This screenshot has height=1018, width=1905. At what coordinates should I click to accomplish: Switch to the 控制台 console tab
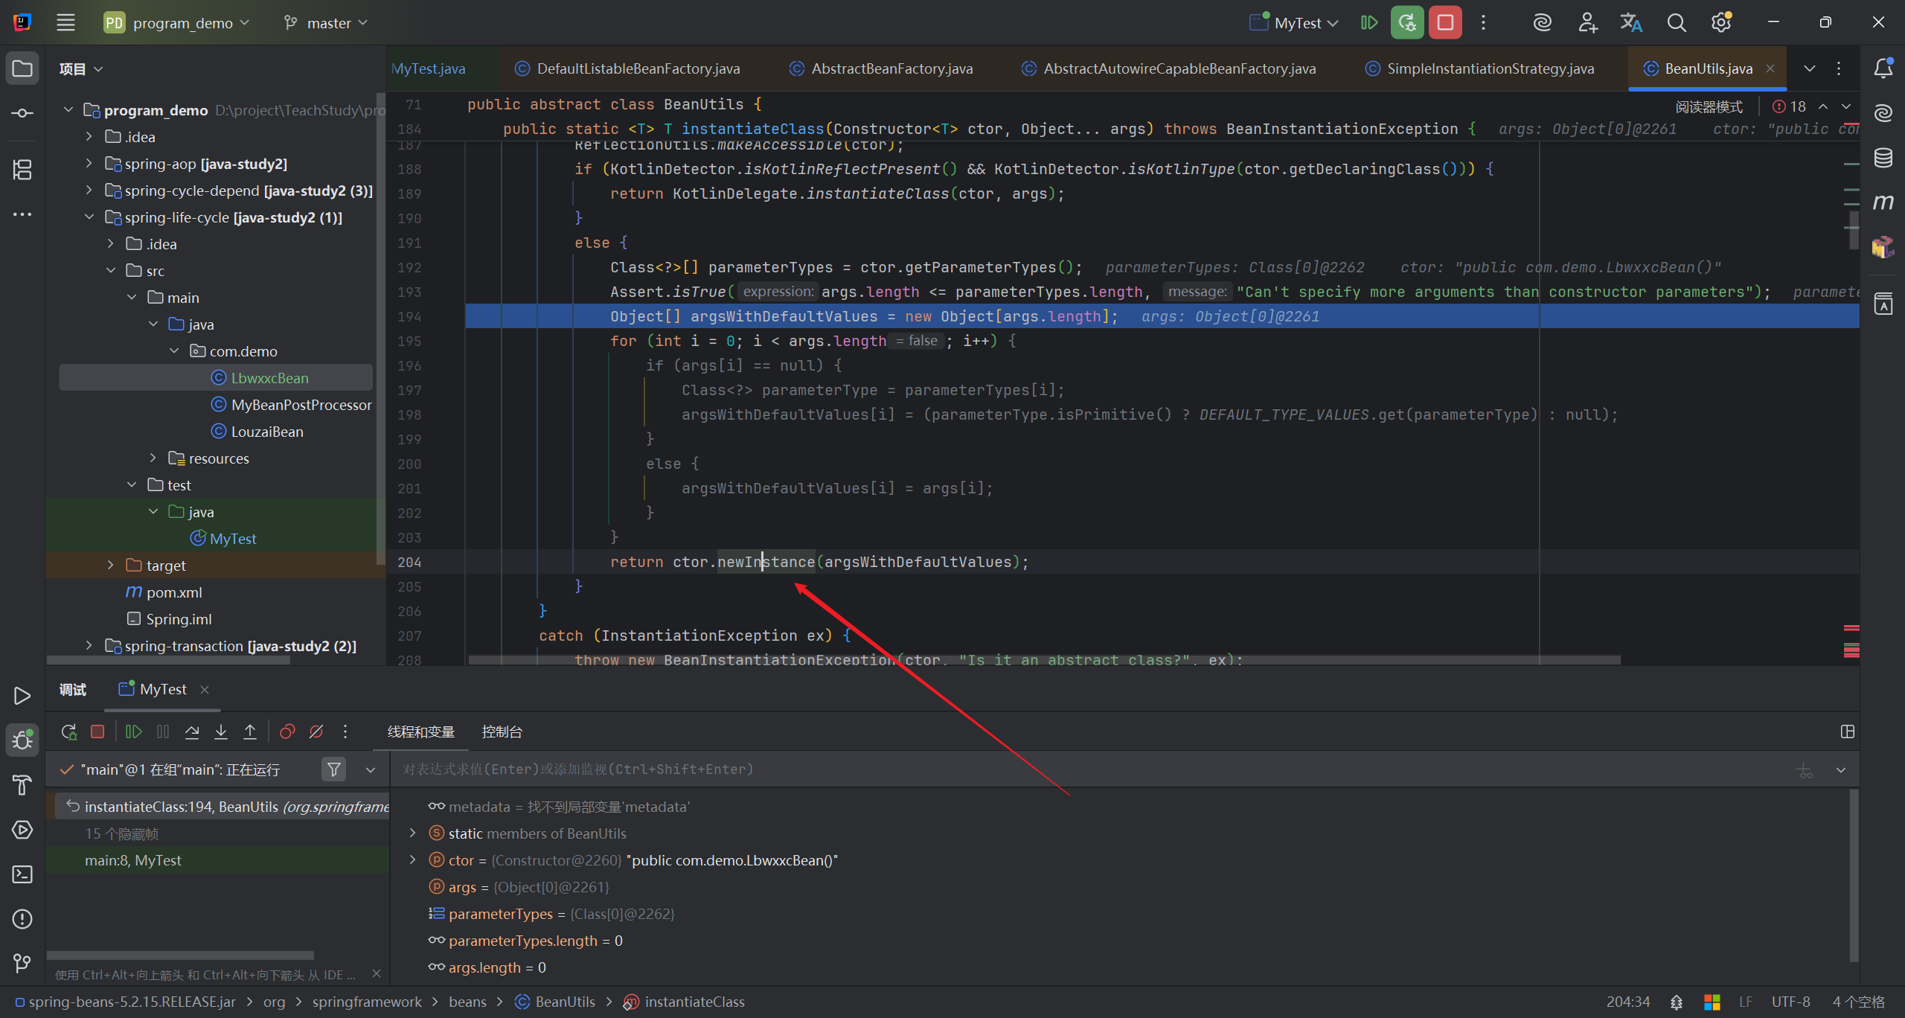pyautogui.click(x=502, y=732)
